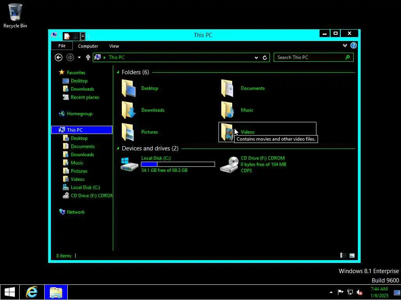This screenshot has width=401, height=300.
Task: Click the New folder quick access icon
Action: tap(76, 36)
